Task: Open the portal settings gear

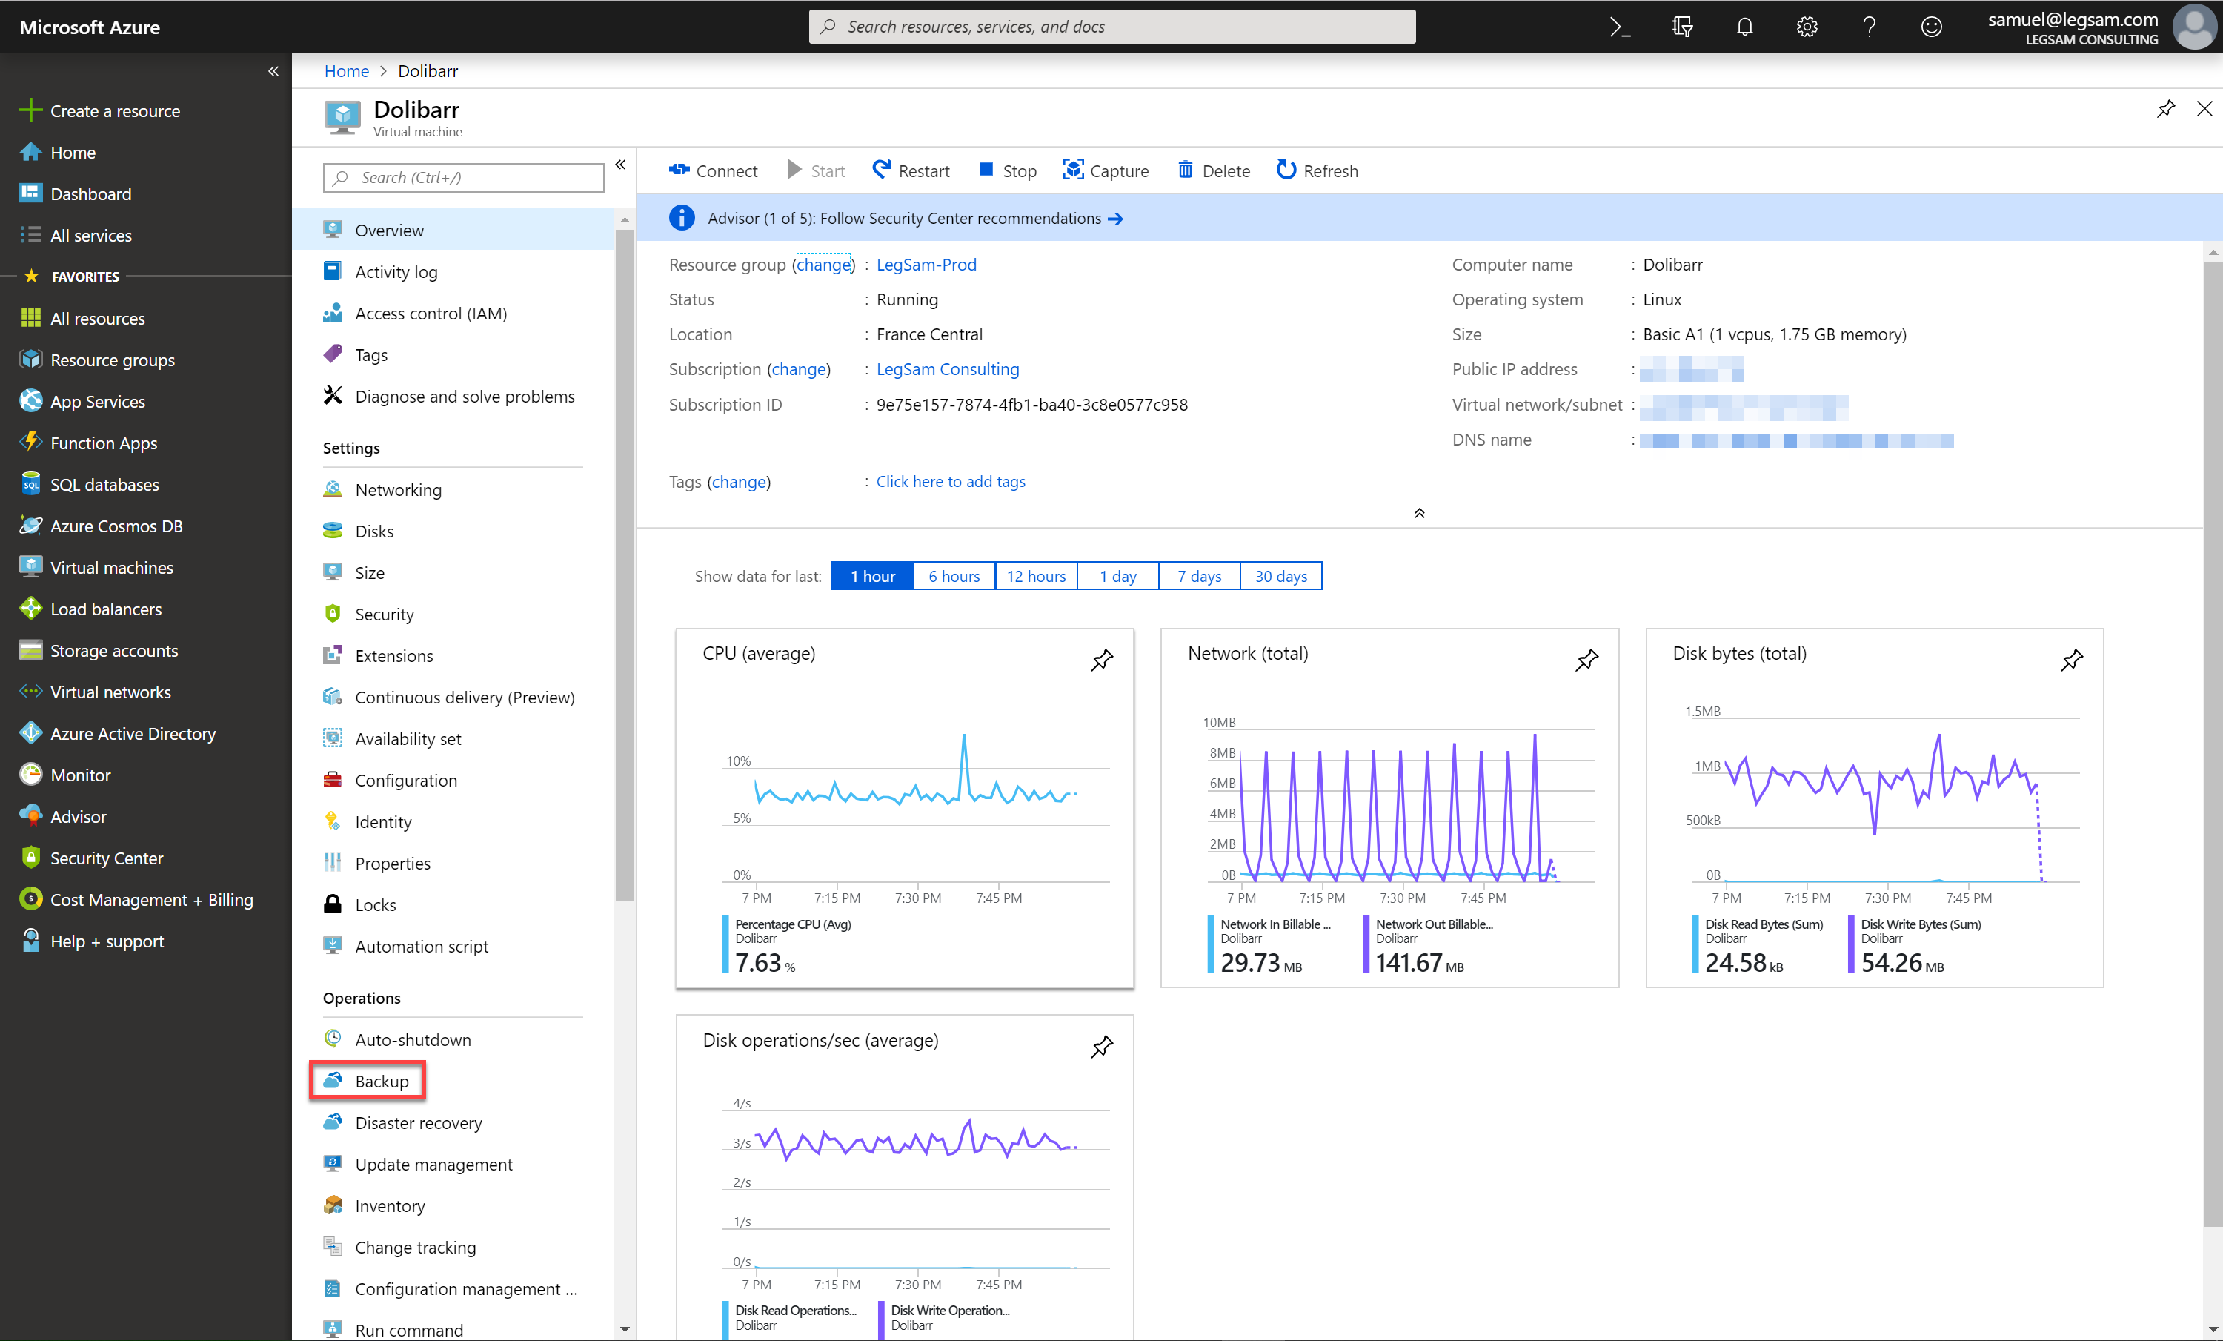Action: (1807, 26)
